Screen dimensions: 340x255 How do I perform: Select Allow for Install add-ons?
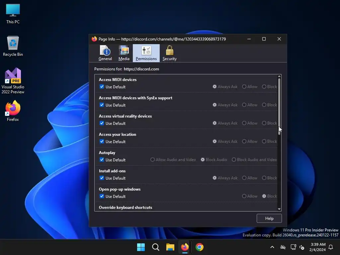[x=244, y=178]
